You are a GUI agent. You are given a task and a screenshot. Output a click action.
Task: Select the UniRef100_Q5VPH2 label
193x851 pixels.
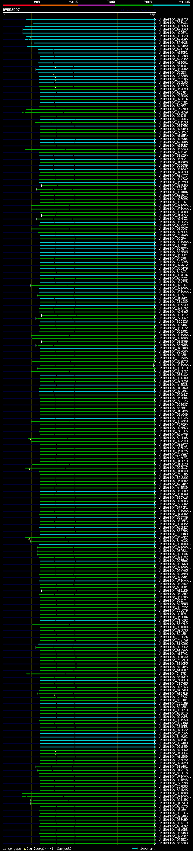tap(173, 69)
